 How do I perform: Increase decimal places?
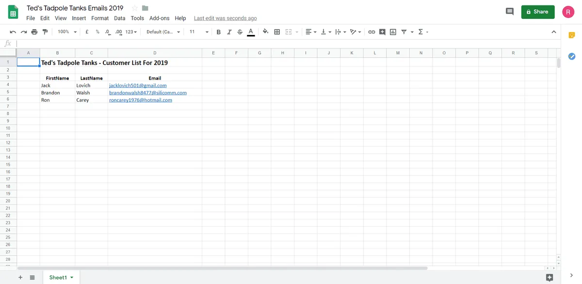(118, 32)
